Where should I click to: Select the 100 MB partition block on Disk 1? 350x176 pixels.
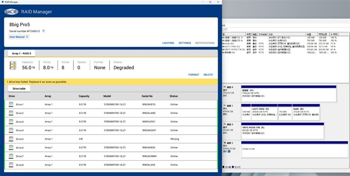[246, 112]
